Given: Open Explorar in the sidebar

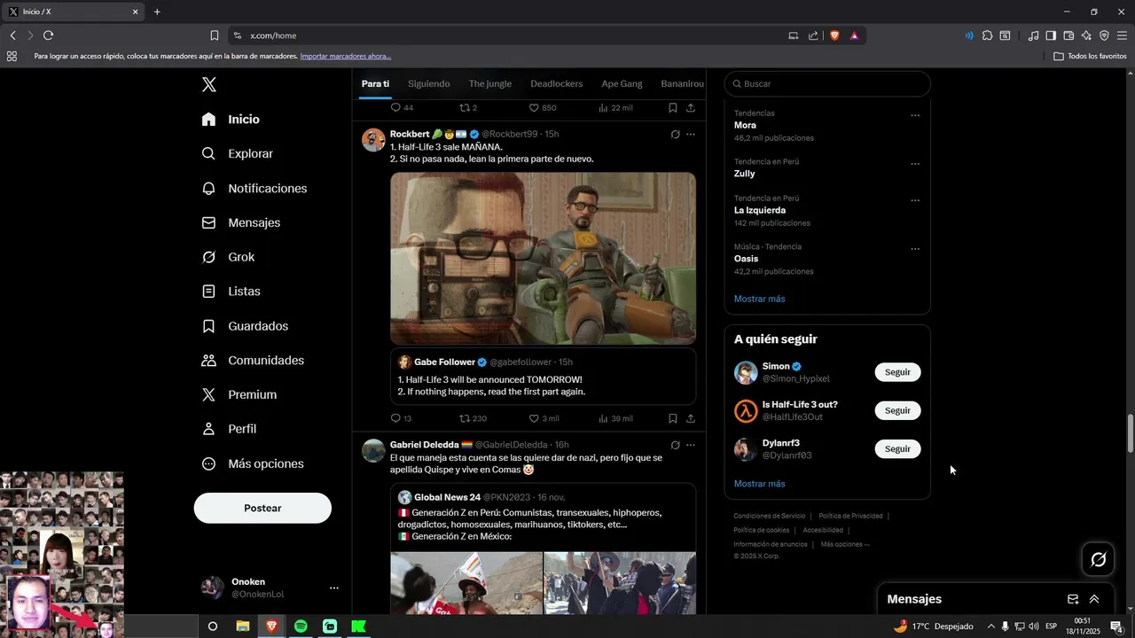Looking at the screenshot, I should click(237, 153).
